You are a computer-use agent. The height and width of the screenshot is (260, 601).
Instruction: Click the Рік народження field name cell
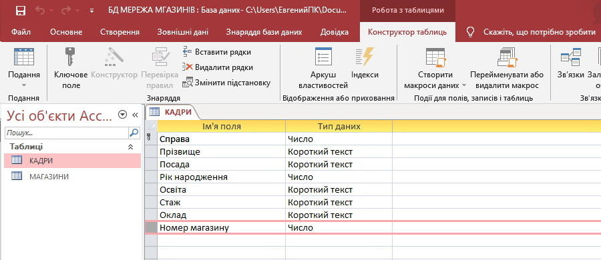pyautogui.click(x=222, y=177)
